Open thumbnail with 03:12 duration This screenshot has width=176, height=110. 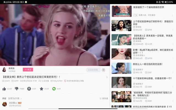point(122,97)
